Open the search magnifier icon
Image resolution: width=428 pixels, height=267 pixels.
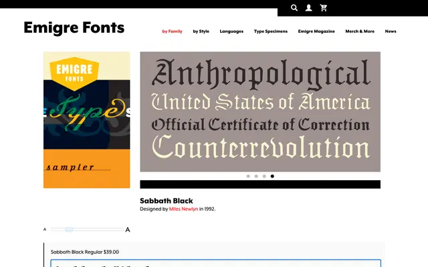point(294,7)
